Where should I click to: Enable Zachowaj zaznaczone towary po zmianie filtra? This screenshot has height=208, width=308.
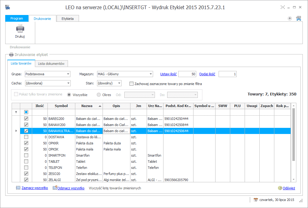[131, 84]
